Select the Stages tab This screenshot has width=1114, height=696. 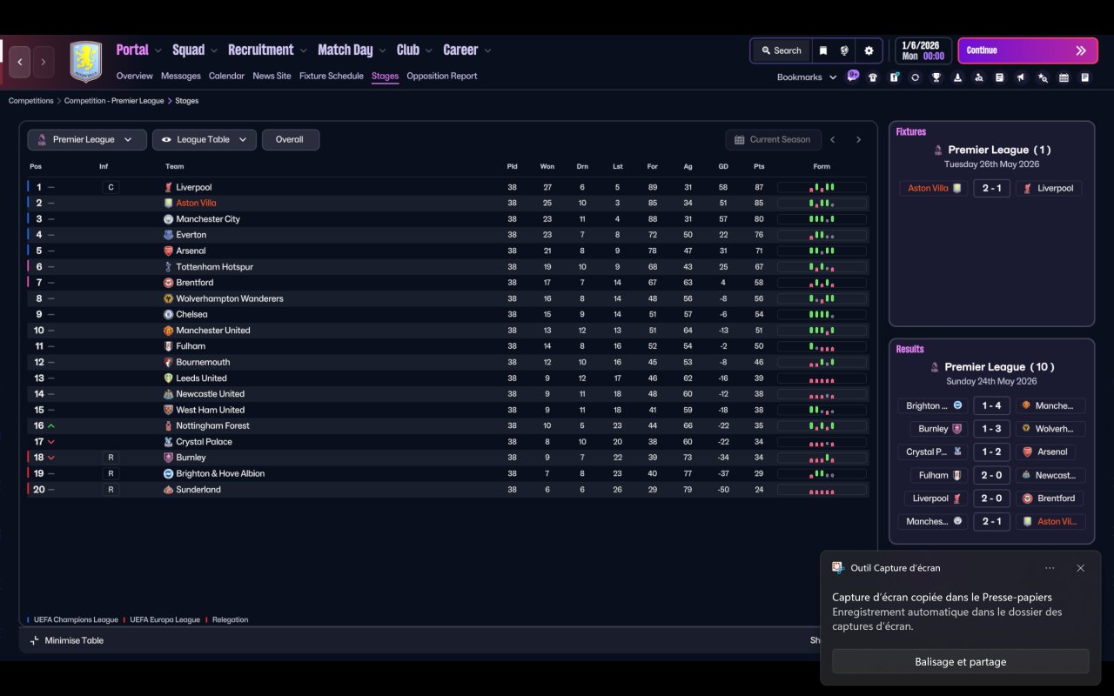pos(385,76)
